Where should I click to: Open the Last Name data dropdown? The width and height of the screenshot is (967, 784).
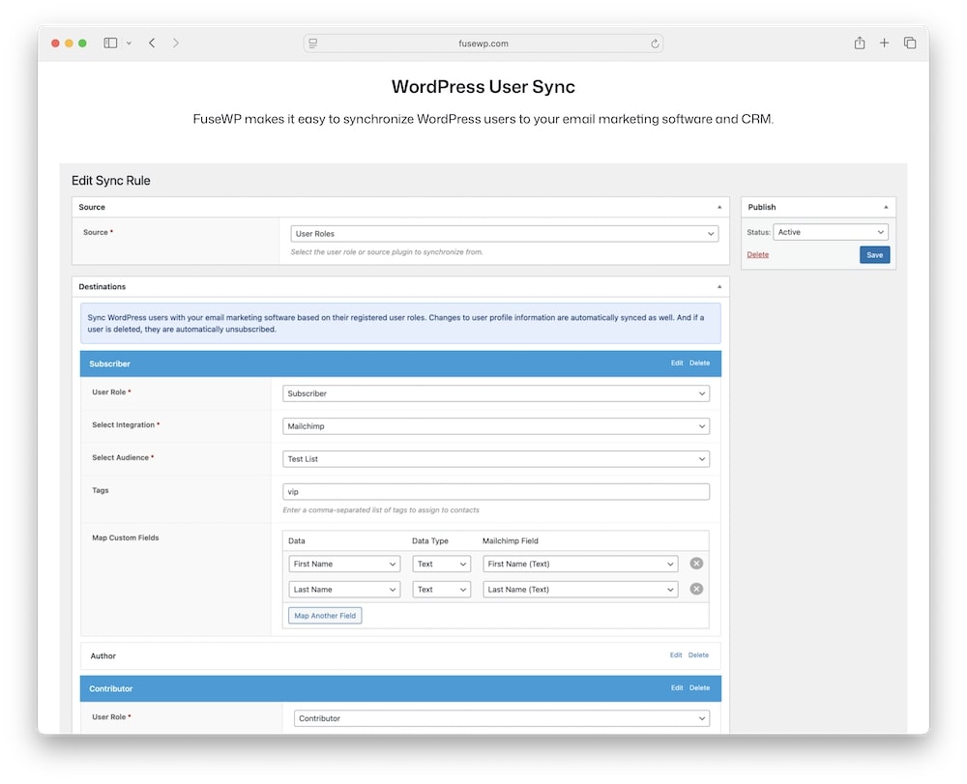tap(344, 590)
